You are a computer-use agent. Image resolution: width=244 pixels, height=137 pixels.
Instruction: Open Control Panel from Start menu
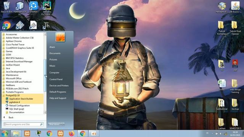click(x=56, y=79)
